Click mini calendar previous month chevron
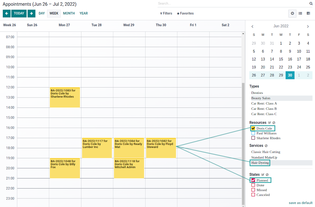 [x=252, y=26]
